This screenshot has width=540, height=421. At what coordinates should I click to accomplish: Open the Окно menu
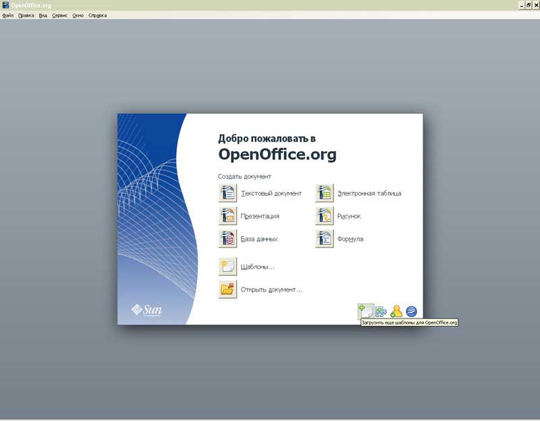(78, 16)
